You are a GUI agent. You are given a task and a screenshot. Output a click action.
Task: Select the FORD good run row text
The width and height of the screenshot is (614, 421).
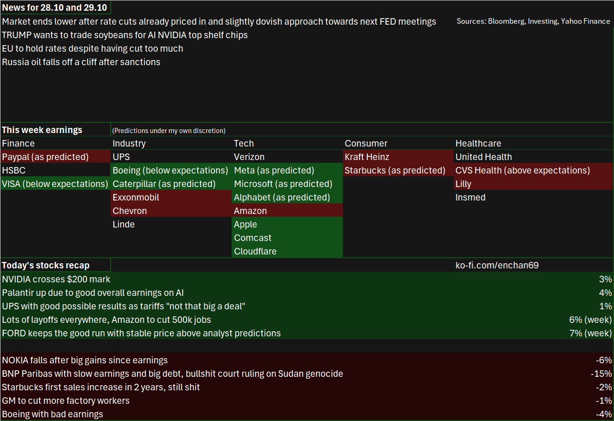[141, 333]
